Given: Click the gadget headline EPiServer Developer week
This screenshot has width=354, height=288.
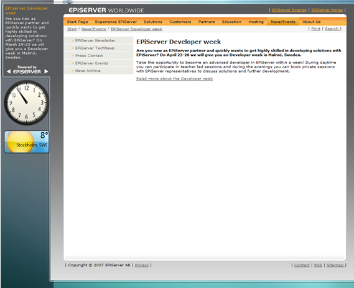Looking at the screenshot, I should (27, 11).
